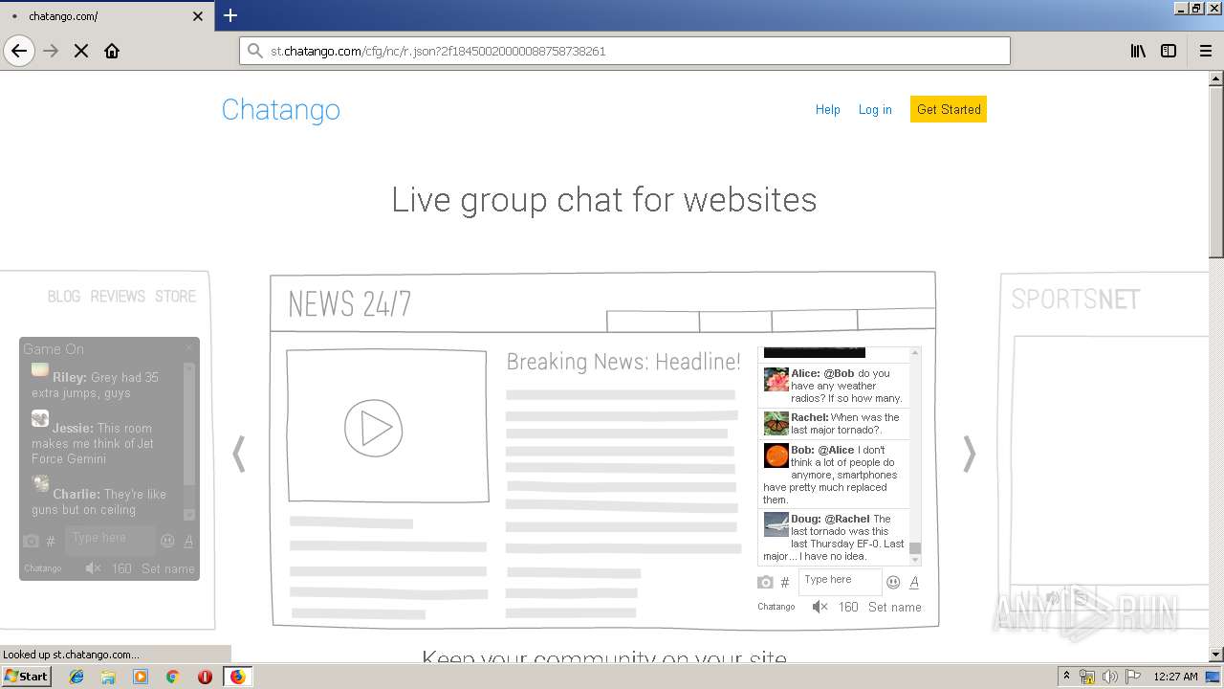The image size is (1224, 689).
Task: Click the taskbar clock 12:27 AM
Action: point(1175,677)
